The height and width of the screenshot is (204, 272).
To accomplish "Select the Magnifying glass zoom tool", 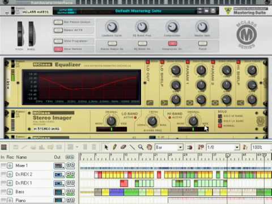I will [141, 147].
